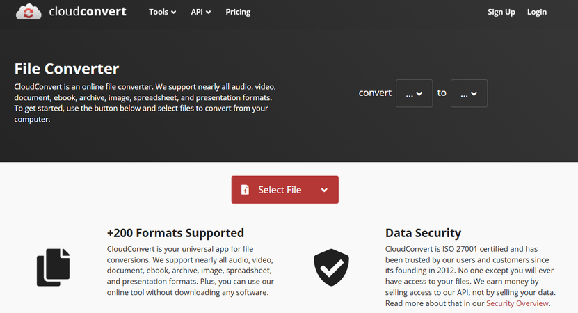578x313 pixels.
Task: Click the Data Security heading
Action: 423,233
